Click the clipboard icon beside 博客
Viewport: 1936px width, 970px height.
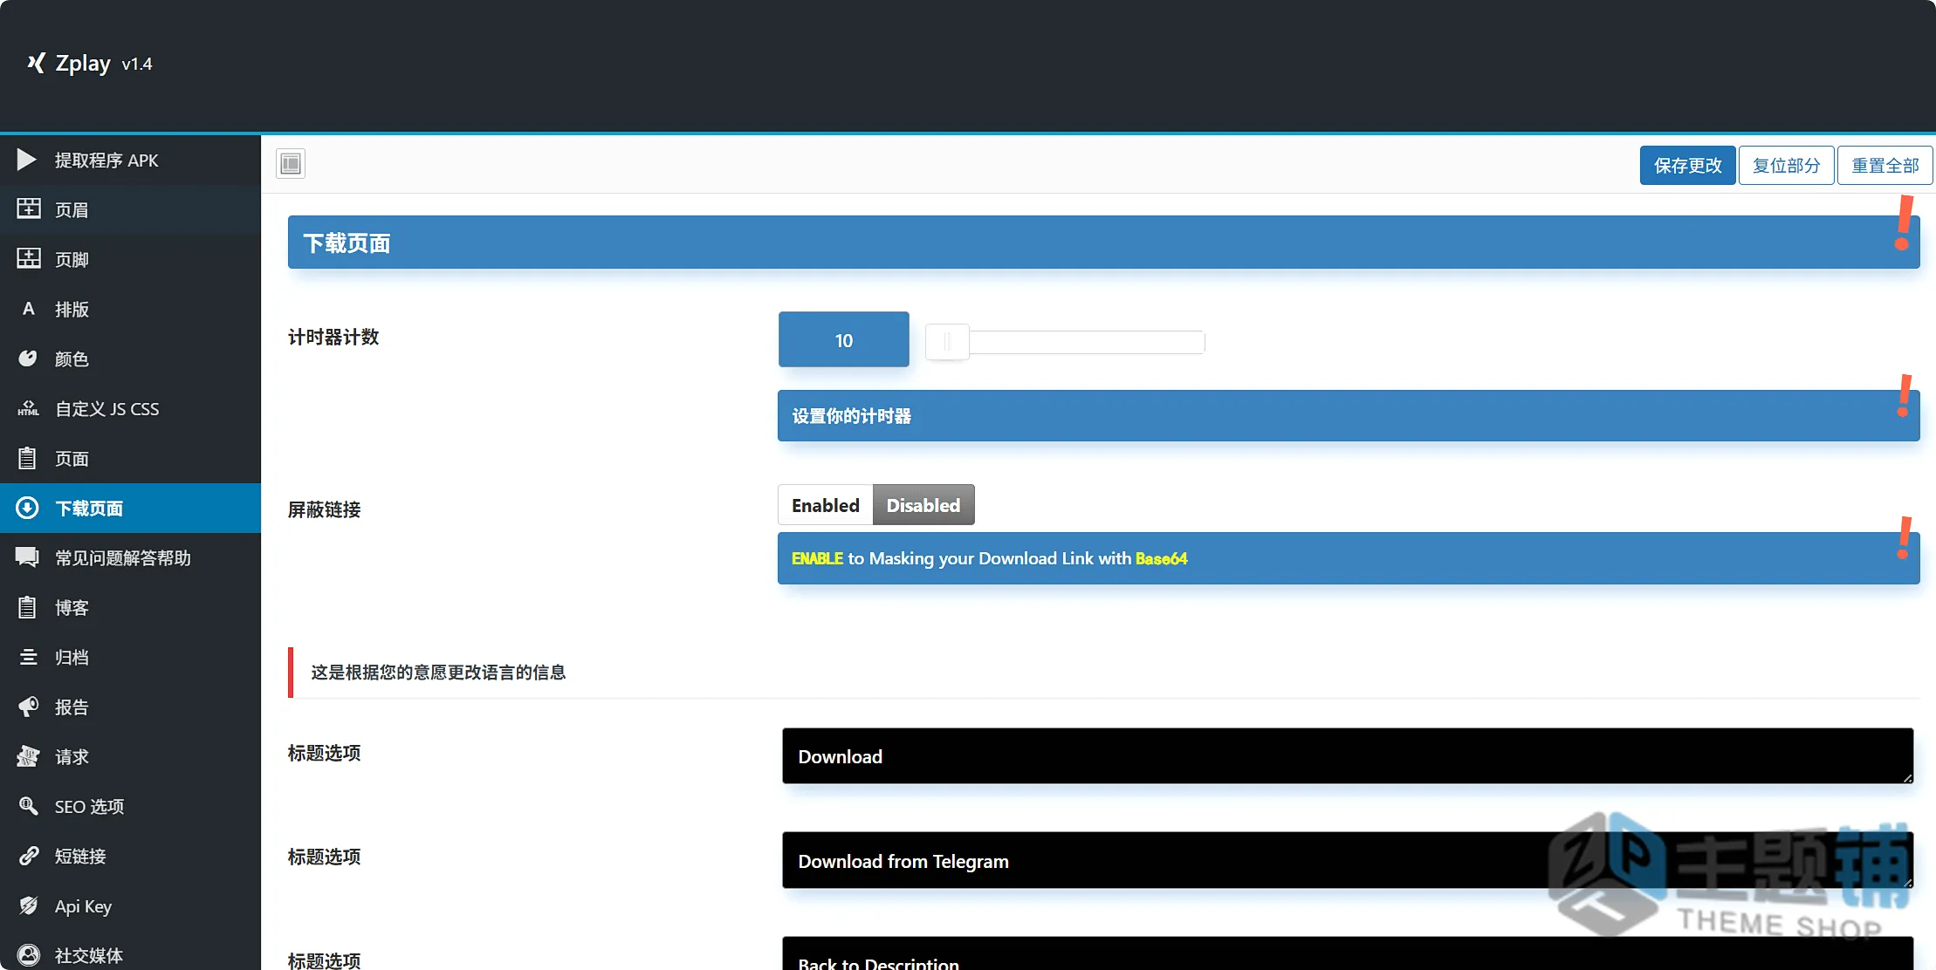coord(28,607)
